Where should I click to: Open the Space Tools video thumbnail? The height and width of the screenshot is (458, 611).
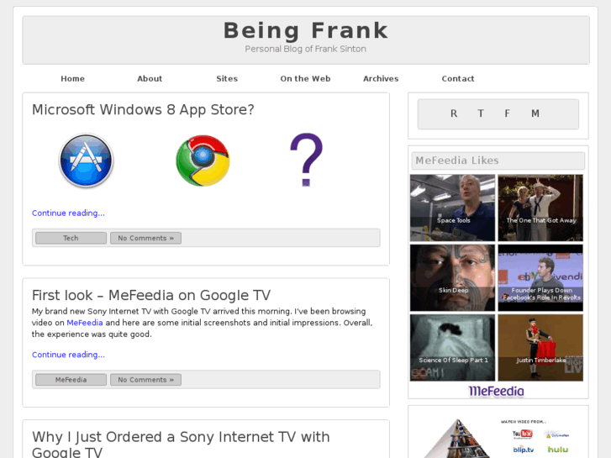coord(452,208)
